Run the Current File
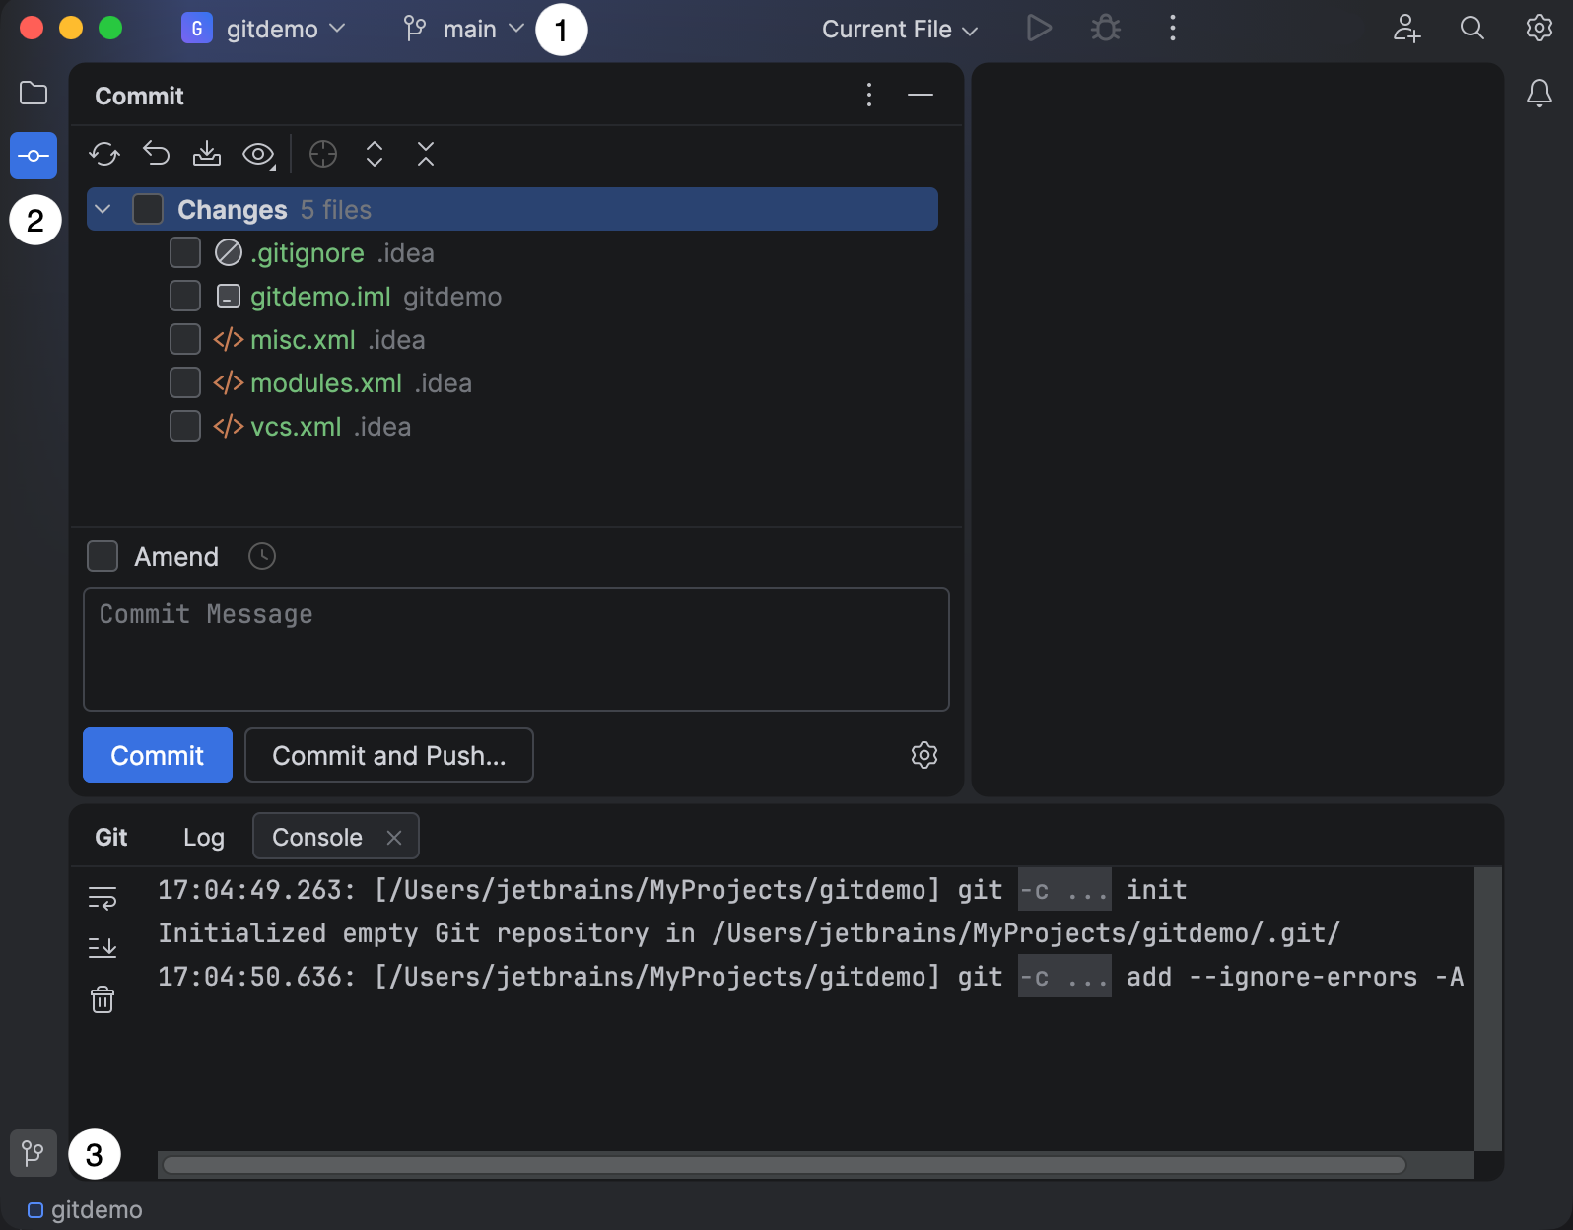 [1039, 28]
